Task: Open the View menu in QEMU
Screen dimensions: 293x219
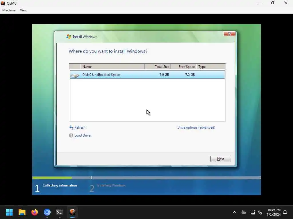Action: [23, 10]
